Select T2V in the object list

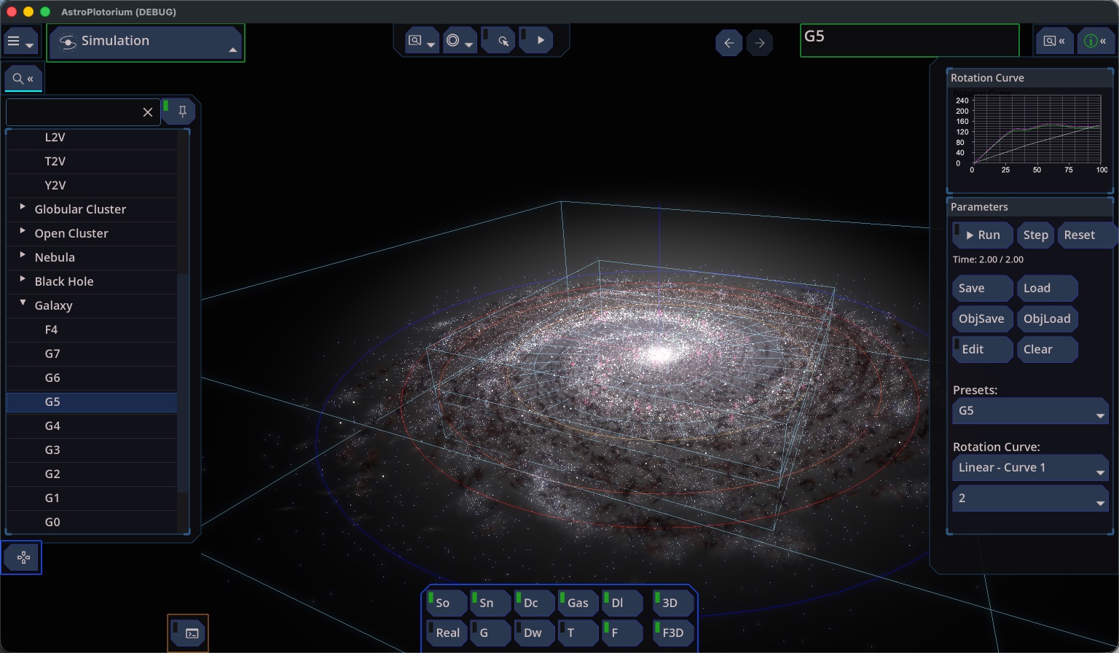click(92, 161)
